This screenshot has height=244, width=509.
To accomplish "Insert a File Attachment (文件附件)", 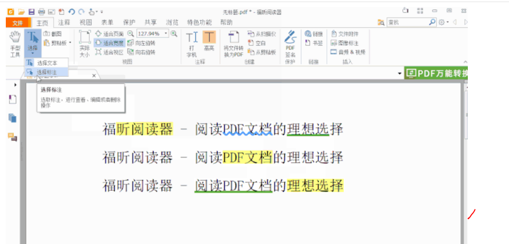I will point(345,34).
